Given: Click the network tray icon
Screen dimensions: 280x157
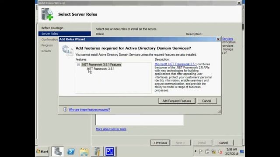Looking at the screenshot, I should point(214,152).
